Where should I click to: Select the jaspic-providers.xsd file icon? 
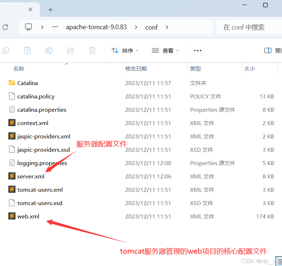pyautogui.click(x=12, y=149)
